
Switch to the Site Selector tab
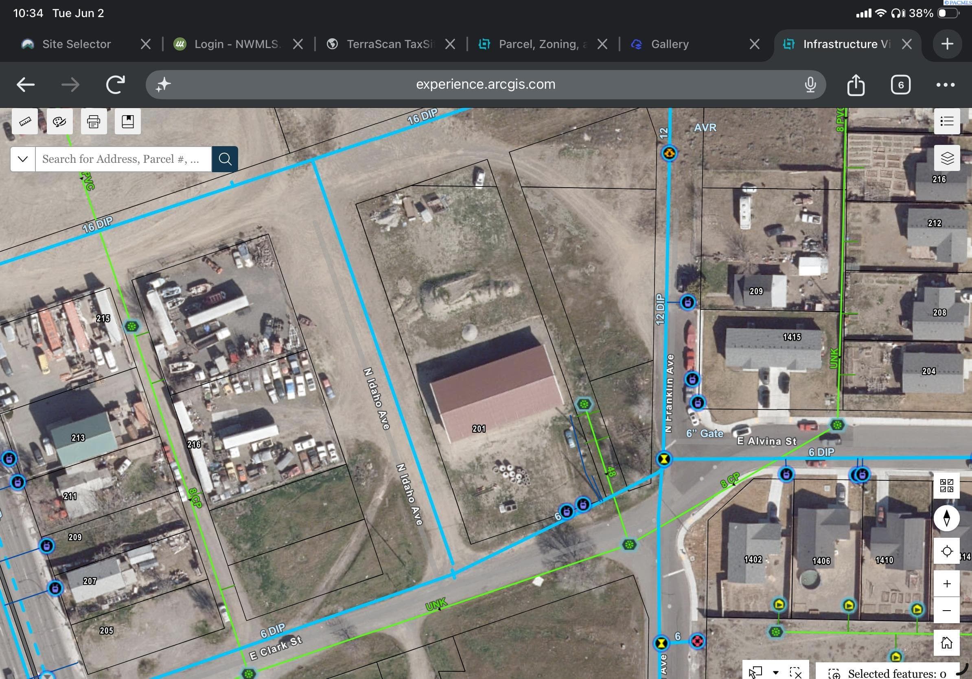76,44
